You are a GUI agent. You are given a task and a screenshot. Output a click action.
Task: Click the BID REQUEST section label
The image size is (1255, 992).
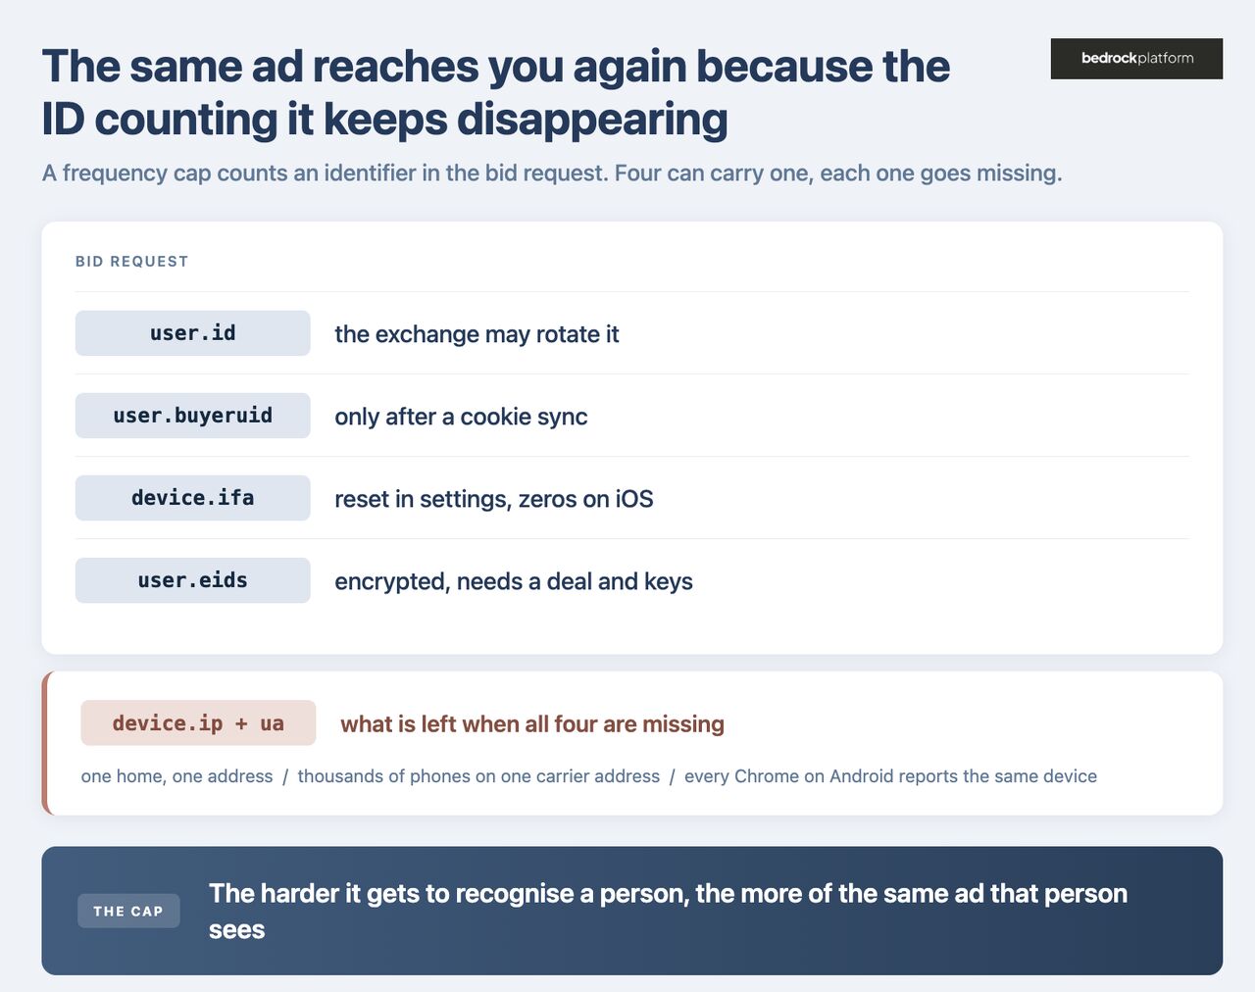tap(132, 262)
